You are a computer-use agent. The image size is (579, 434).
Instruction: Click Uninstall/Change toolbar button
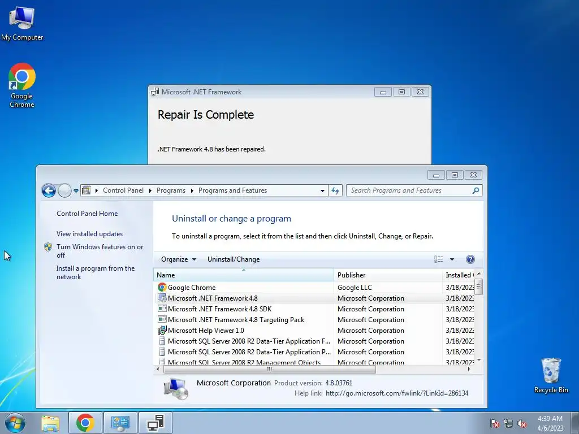click(234, 259)
